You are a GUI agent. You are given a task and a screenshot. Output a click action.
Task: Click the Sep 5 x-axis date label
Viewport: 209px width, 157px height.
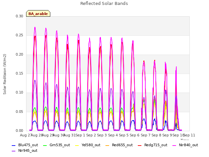click(124, 135)
